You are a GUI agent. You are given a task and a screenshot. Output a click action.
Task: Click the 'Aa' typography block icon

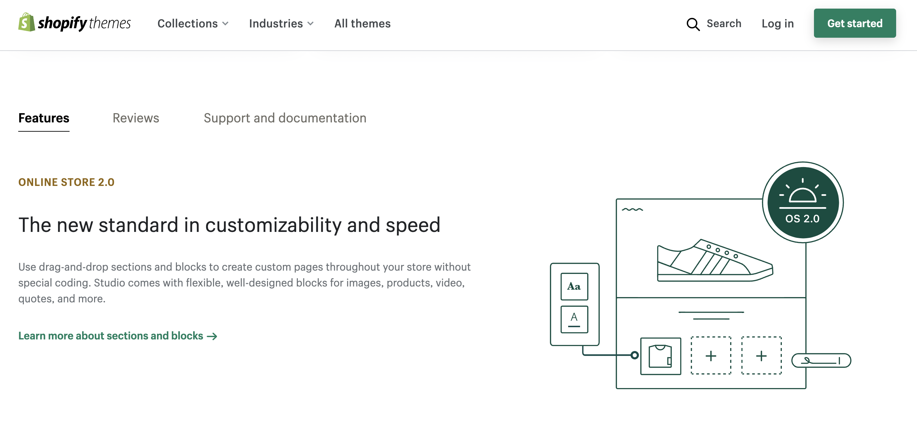[x=574, y=286]
